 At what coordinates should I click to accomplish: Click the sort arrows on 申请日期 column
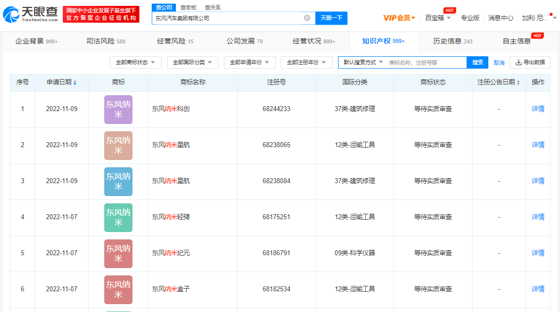click(x=76, y=82)
